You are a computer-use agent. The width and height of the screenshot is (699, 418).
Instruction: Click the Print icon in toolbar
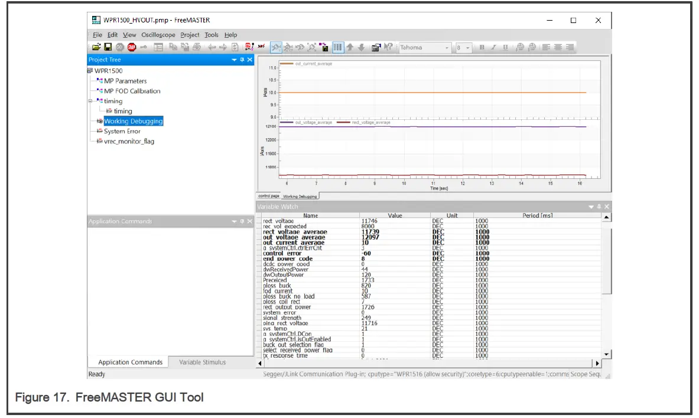pyautogui.click(x=197, y=47)
